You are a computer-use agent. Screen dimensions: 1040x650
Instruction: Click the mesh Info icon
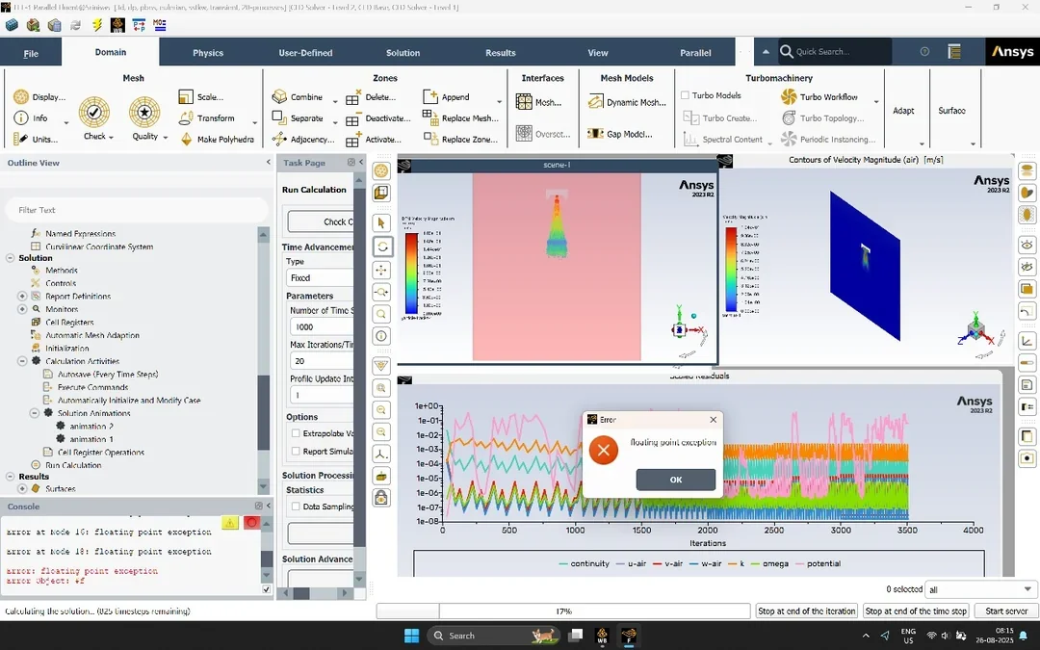coord(21,118)
